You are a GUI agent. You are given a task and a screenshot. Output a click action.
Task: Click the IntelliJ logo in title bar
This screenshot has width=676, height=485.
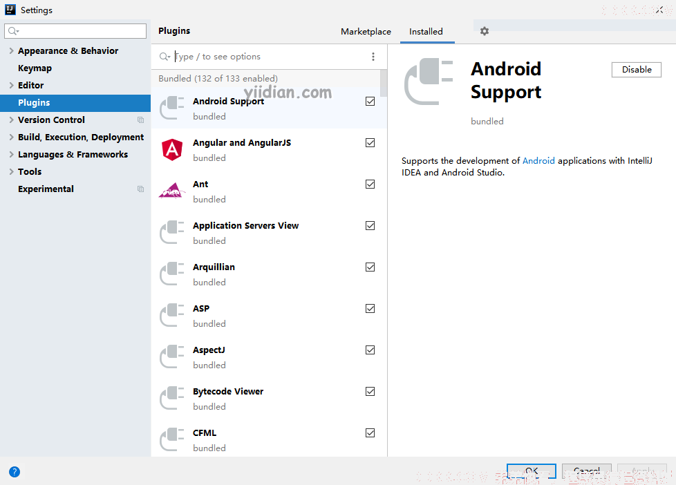click(x=10, y=10)
